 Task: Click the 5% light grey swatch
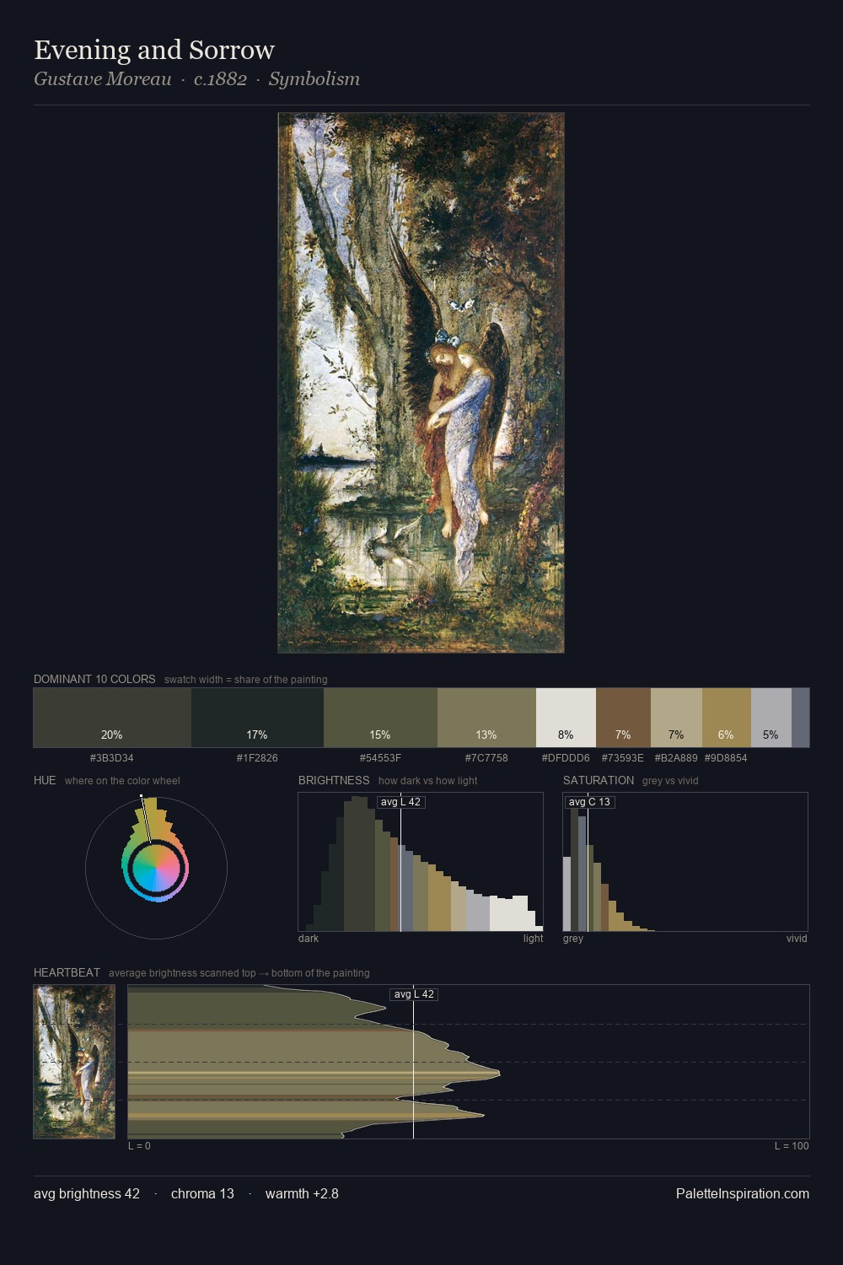771,718
